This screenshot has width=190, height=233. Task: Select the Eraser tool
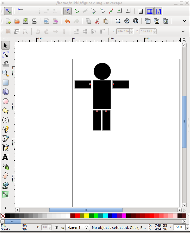pos(6,176)
